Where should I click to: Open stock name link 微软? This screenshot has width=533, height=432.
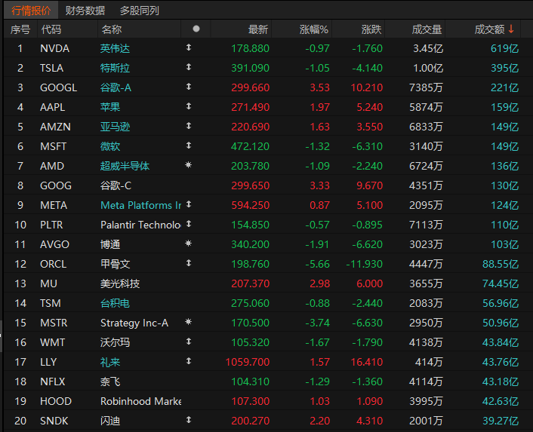[x=110, y=146]
